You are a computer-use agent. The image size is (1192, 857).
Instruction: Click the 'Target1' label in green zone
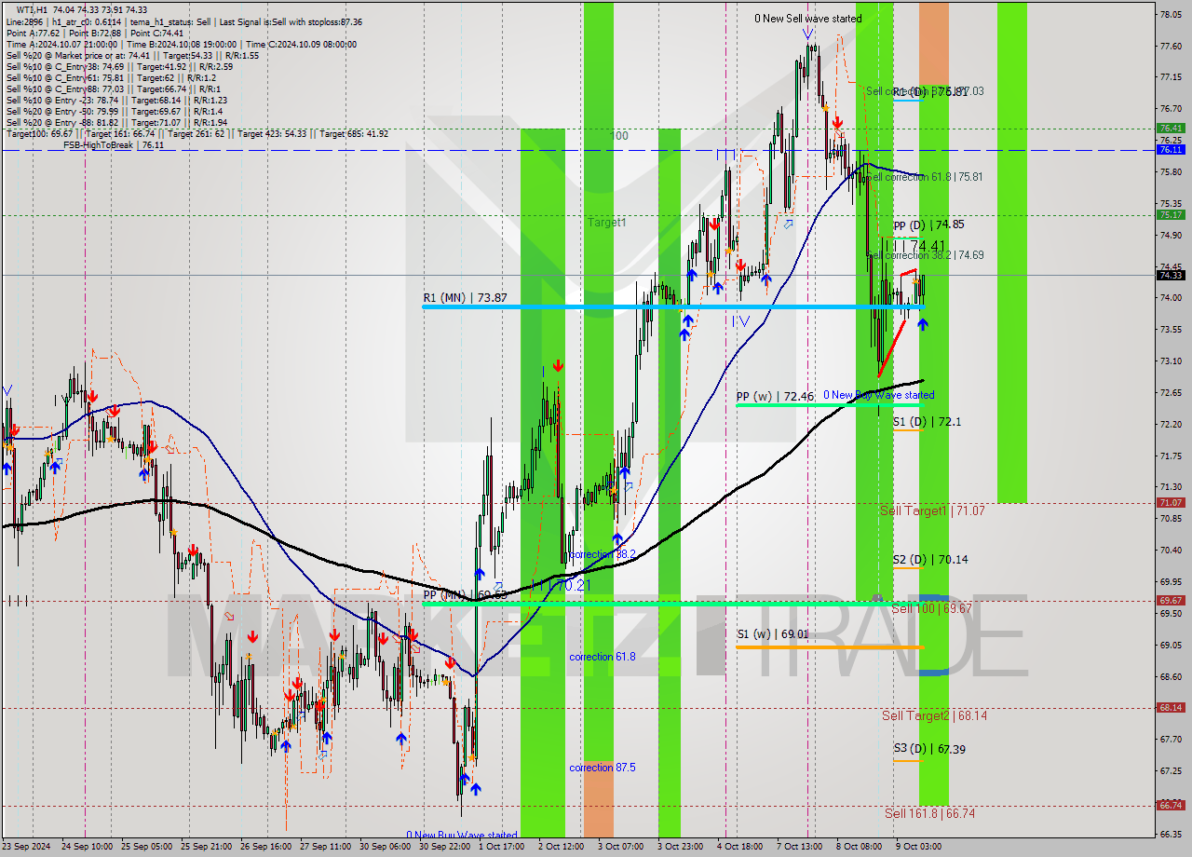click(606, 222)
